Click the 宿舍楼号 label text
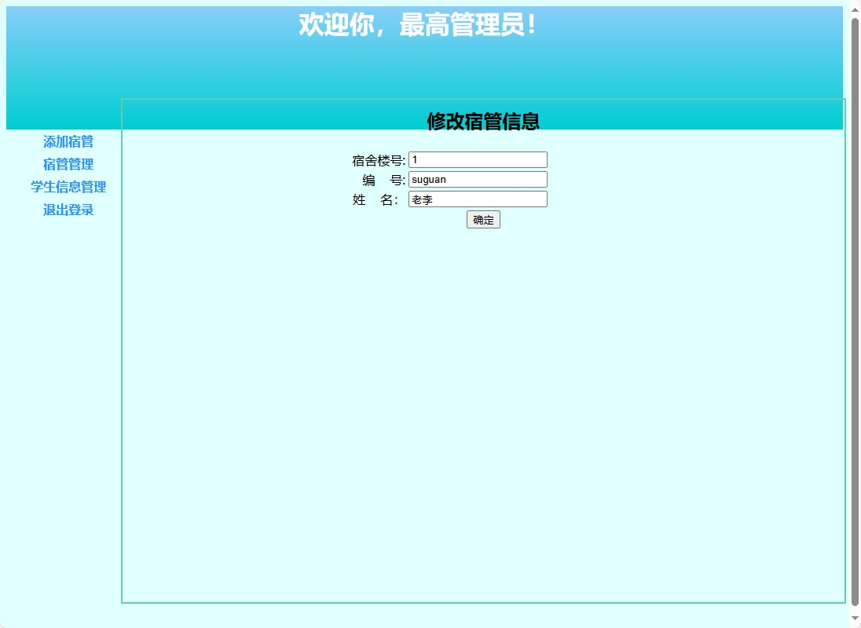 [379, 159]
